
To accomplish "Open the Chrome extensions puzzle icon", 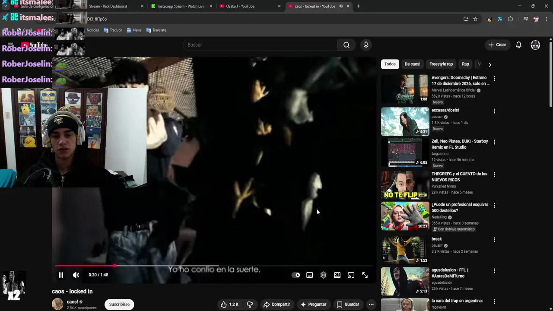I will [x=510, y=19].
